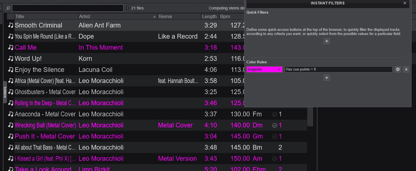
Task: Click the music note icon for Africa (Metal Cover)
Action: [11, 81]
